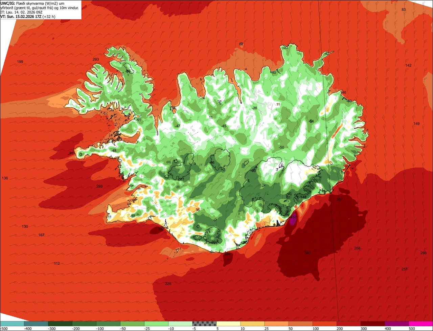
Task: Click the 'VT: Sun. 15.02.2026 17Z (+32 h)' line
Action: (x=28, y=16)
